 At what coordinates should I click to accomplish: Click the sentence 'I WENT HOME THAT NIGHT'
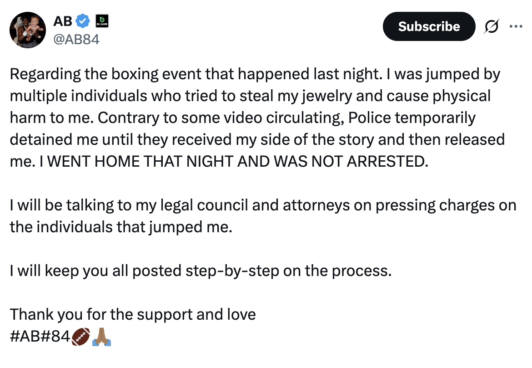(x=234, y=162)
